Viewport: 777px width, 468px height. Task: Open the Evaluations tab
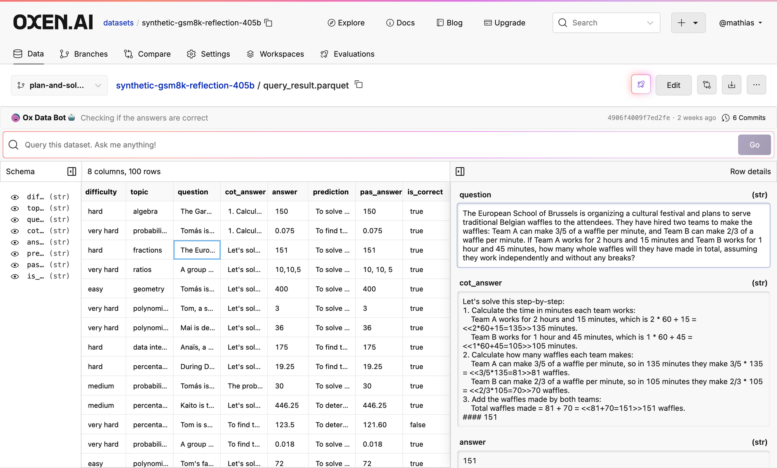pos(347,54)
